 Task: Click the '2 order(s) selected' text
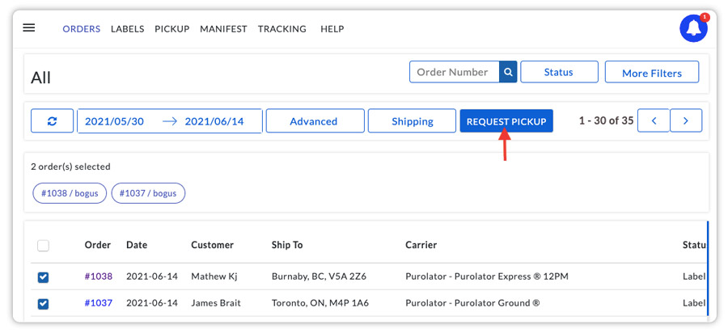[x=70, y=166]
